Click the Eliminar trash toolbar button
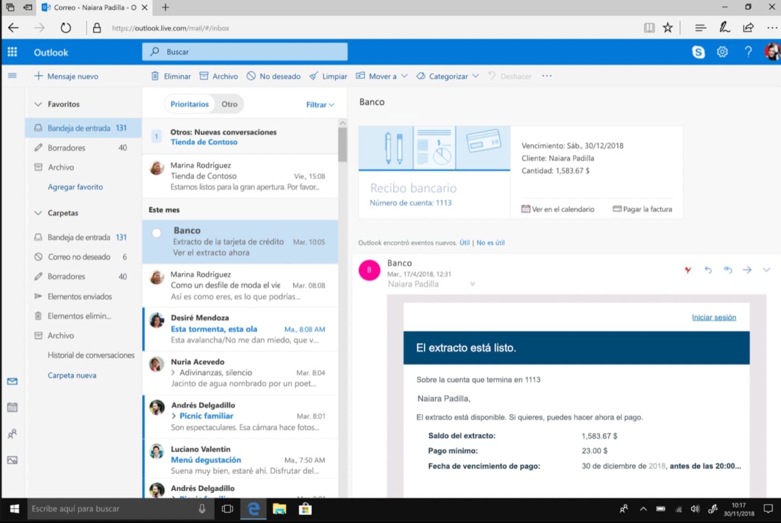781x523 pixels. (171, 76)
